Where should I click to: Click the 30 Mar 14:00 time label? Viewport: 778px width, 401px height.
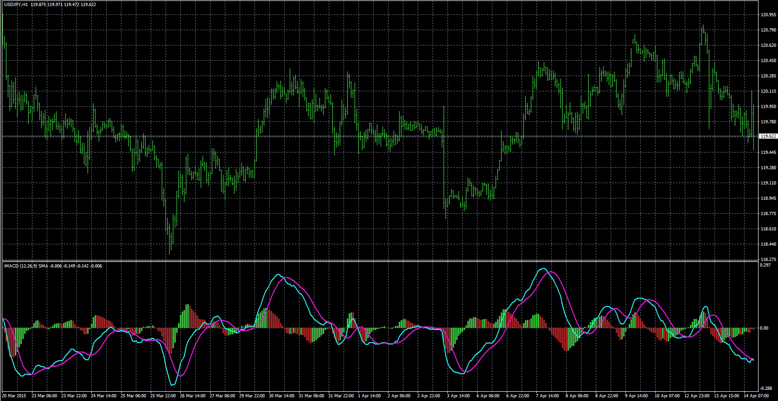282,396
